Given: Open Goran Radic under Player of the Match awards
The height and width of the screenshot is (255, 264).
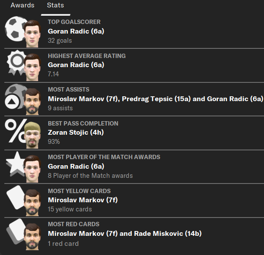Looking at the screenshot, I should click(76, 167).
